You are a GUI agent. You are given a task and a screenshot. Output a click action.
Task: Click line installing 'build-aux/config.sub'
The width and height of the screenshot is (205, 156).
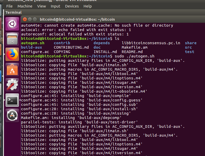pyautogui.click(x=79, y=105)
